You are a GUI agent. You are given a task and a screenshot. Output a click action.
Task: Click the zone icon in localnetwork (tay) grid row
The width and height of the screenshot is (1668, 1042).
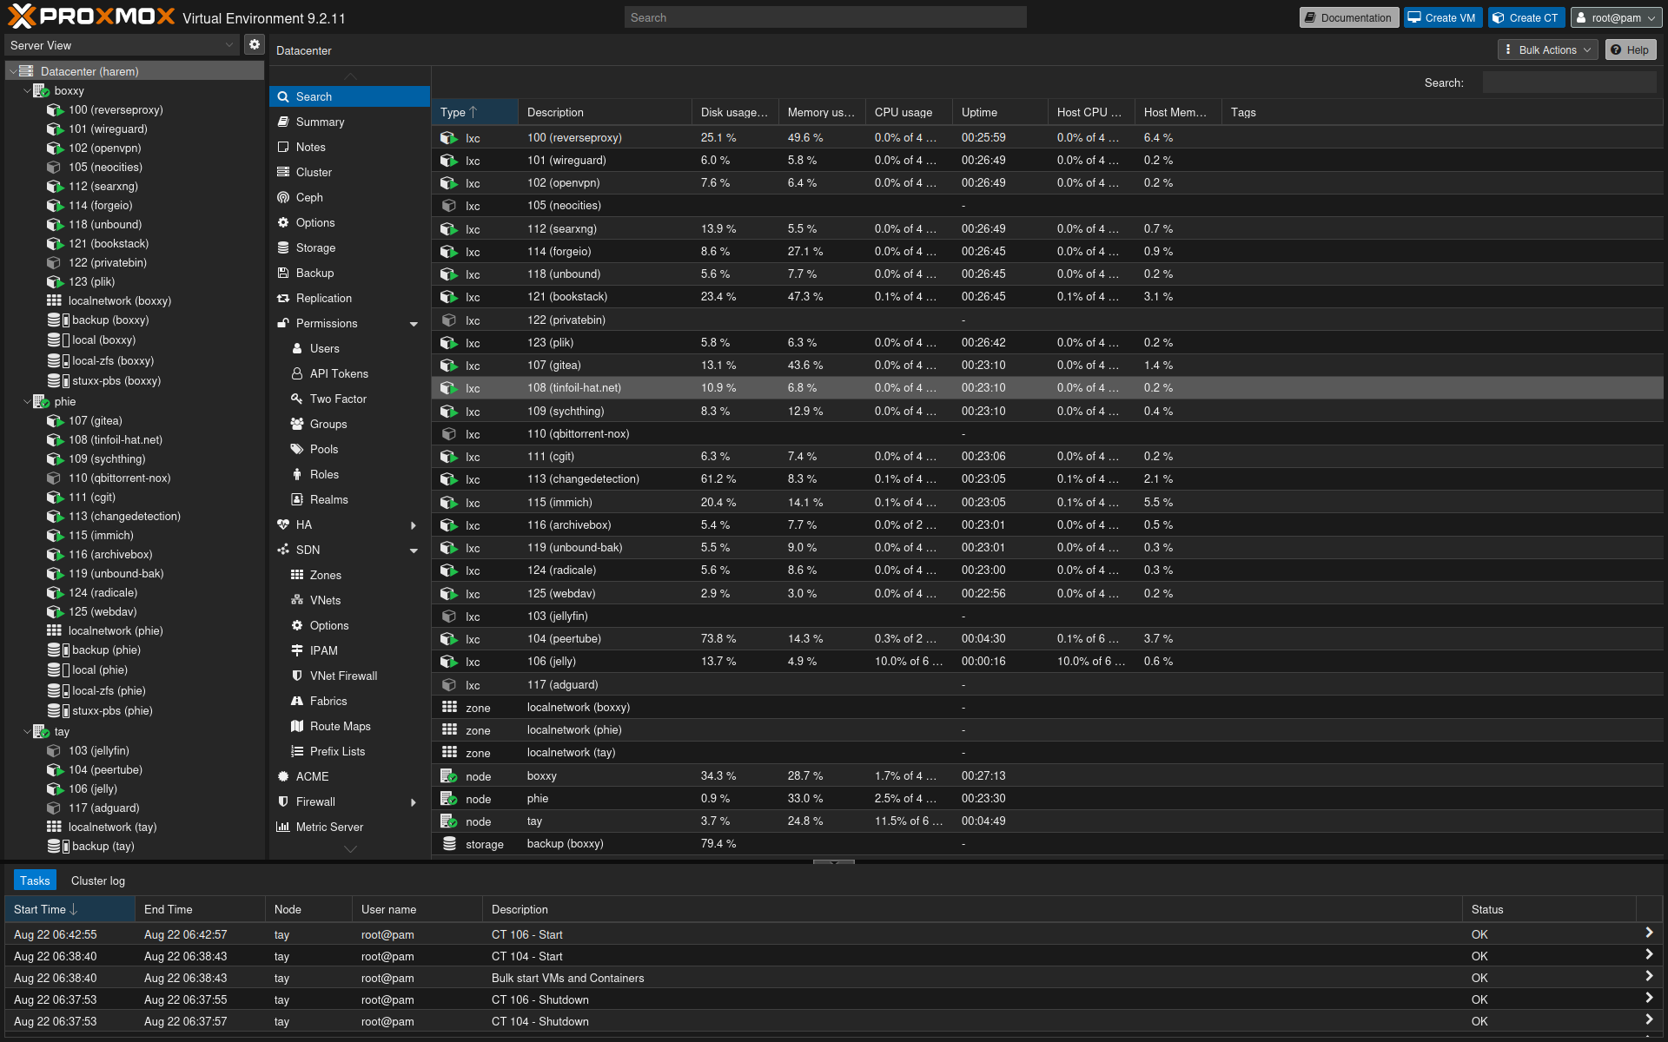(x=449, y=753)
